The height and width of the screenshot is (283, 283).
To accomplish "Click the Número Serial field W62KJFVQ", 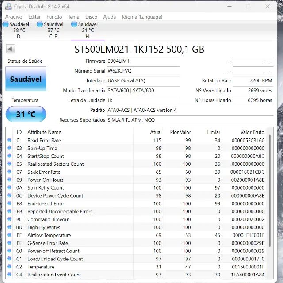I will (143, 71).
